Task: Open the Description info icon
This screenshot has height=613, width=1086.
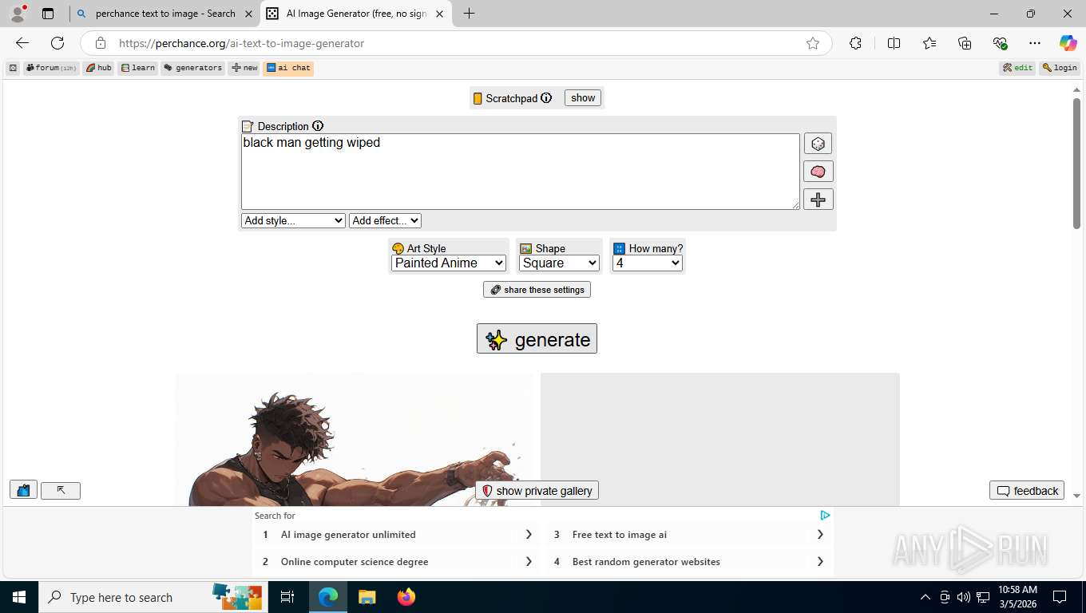Action: (x=318, y=126)
